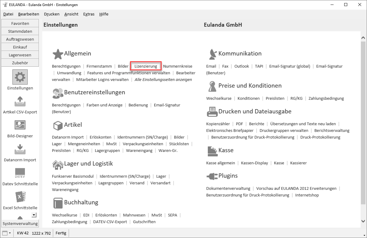This screenshot has width=367, height=238.
Task: Expand the Systemverwaltung sidebar group
Action: point(20,223)
